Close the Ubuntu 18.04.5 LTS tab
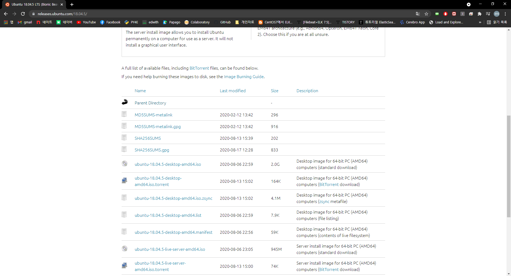Screen dimensions: 511x276 click(x=62, y=5)
